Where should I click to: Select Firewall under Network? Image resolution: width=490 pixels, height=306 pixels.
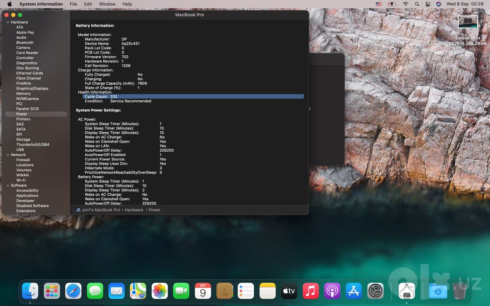pos(23,160)
